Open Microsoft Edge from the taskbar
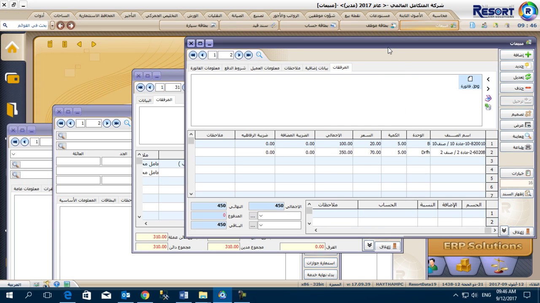The width and height of the screenshot is (540, 303). point(67,295)
